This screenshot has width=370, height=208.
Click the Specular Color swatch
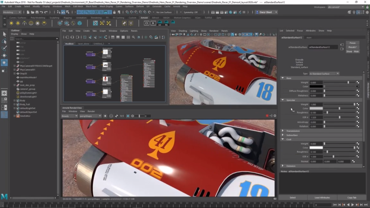(316, 108)
